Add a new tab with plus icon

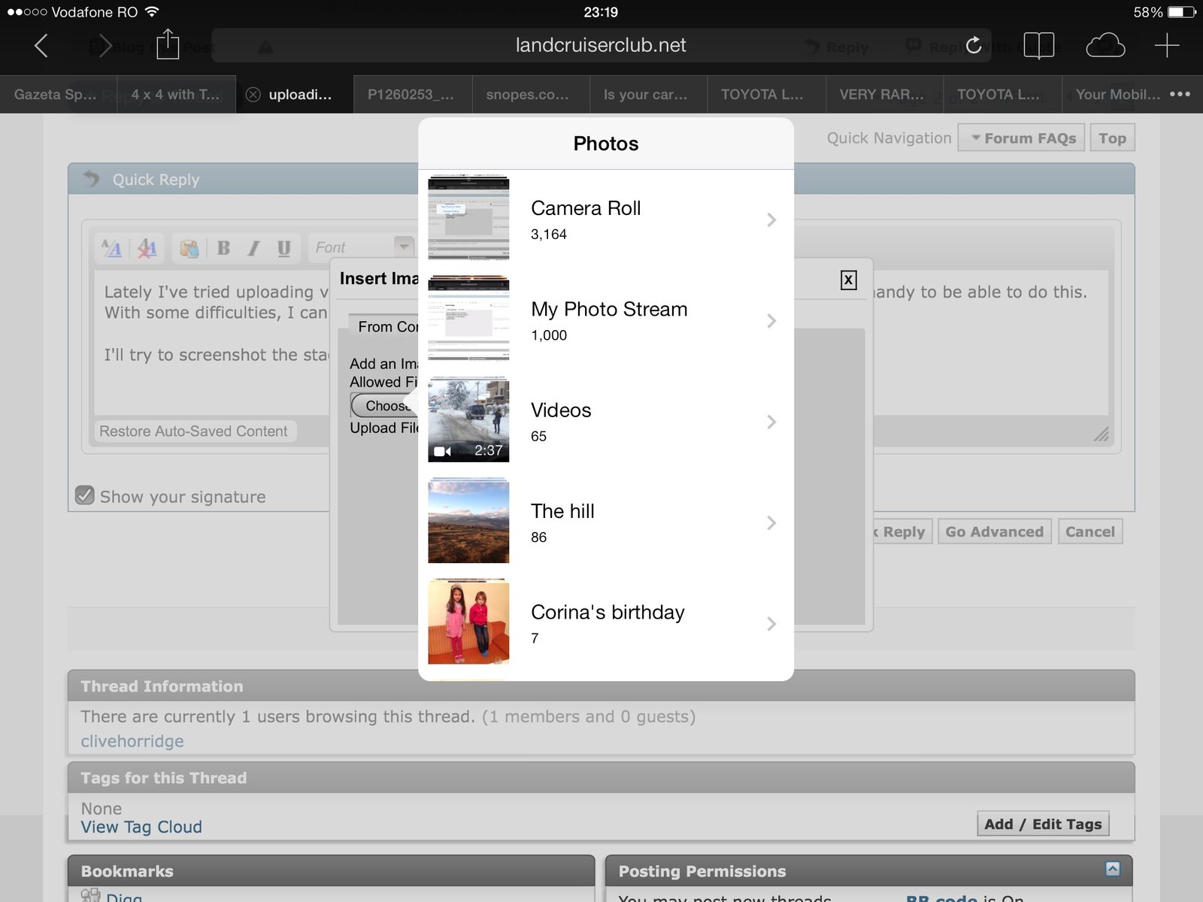[1167, 46]
